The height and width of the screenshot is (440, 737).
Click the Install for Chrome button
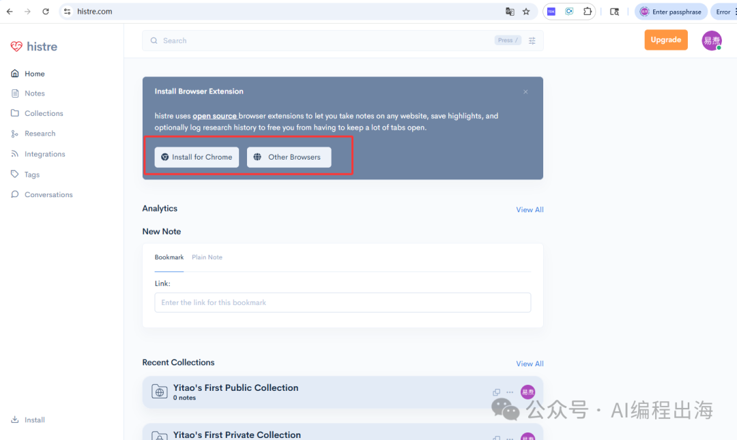[197, 157]
